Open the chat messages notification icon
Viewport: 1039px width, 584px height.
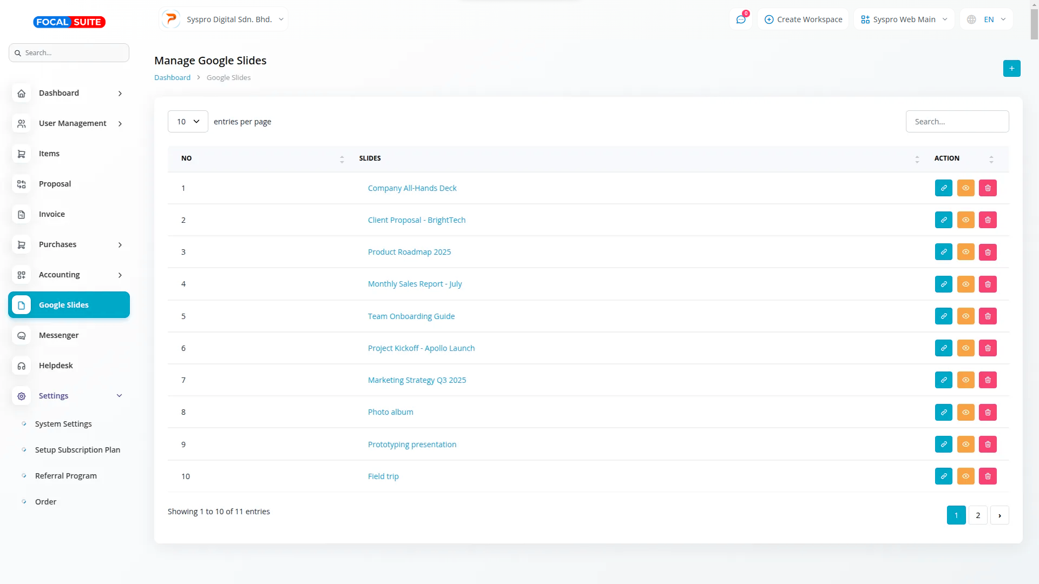pos(741,19)
